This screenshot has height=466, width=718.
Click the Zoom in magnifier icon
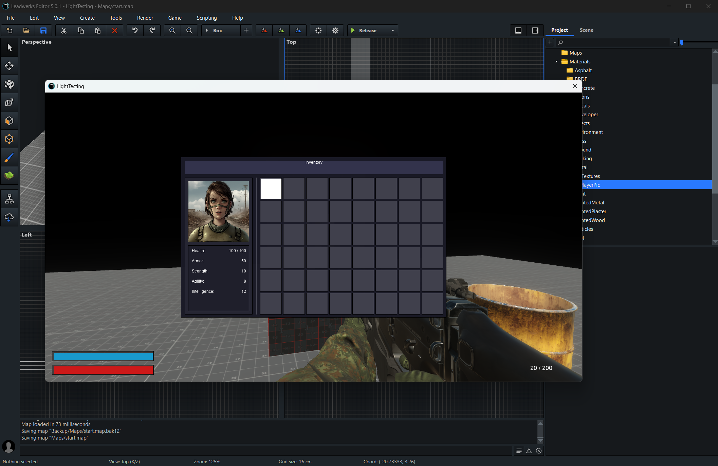click(x=172, y=31)
